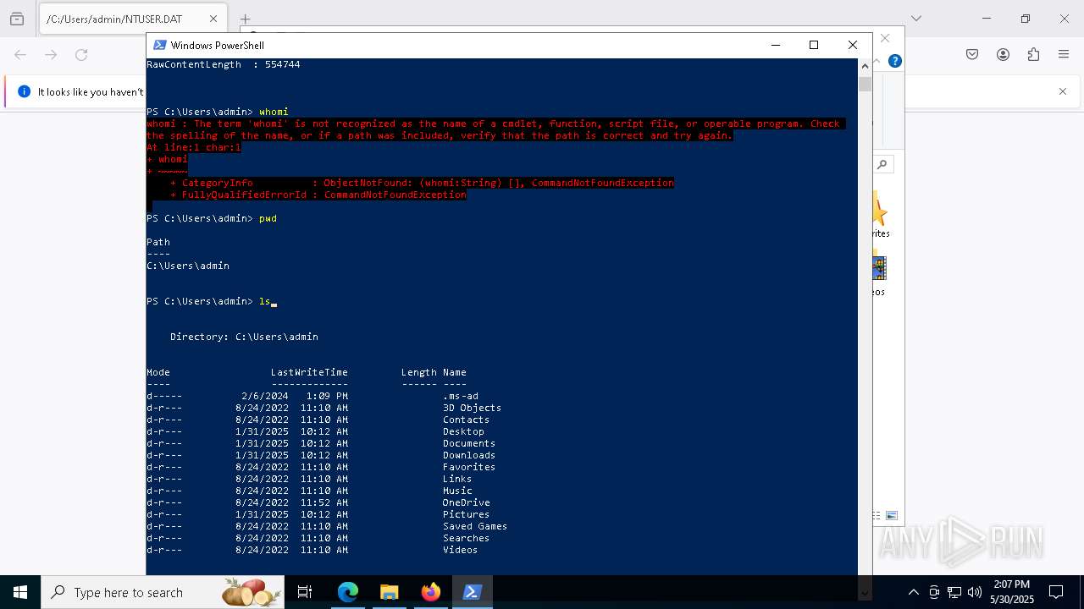
Task: Open a new Firefox tab with plus button
Action: [245, 19]
